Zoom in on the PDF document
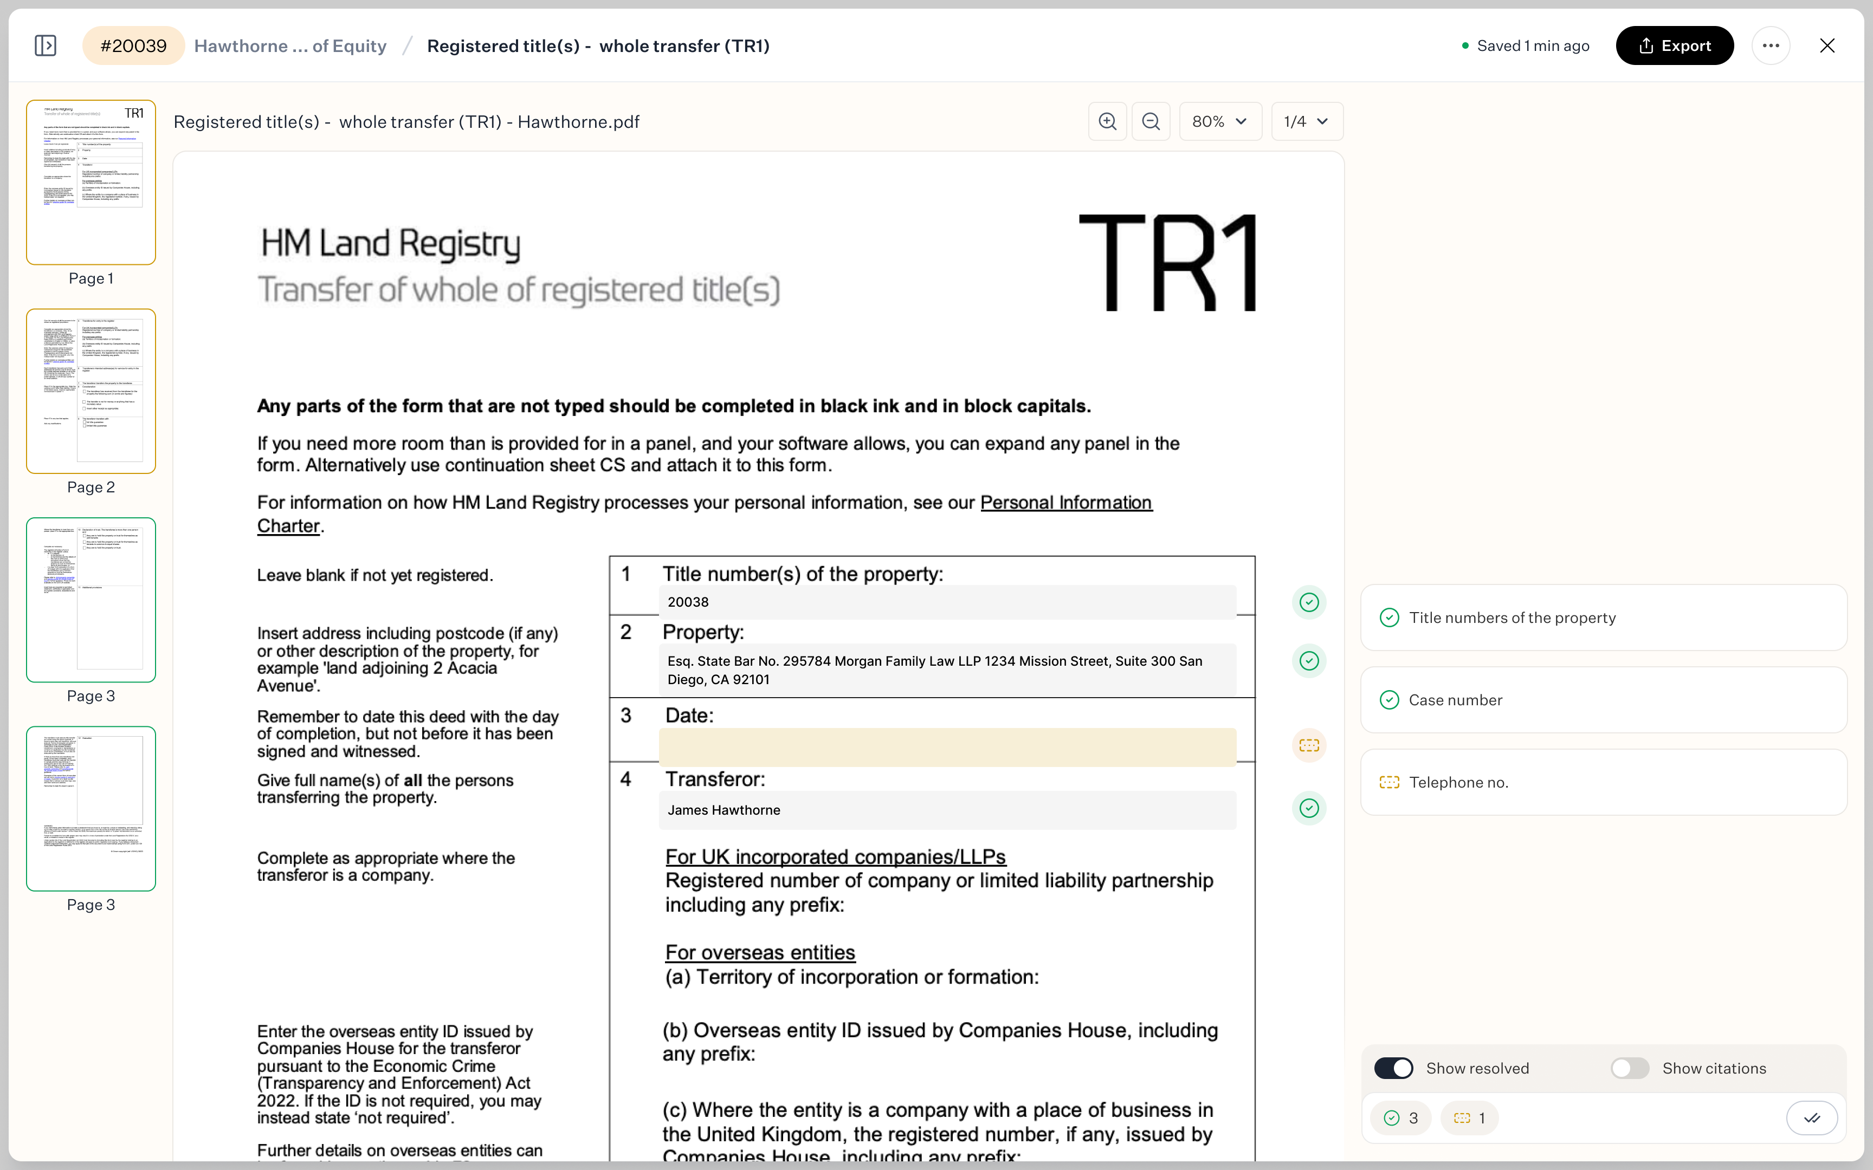This screenshot has height=1170, width=1873. pyautogui.click(x=1107, y=121)
